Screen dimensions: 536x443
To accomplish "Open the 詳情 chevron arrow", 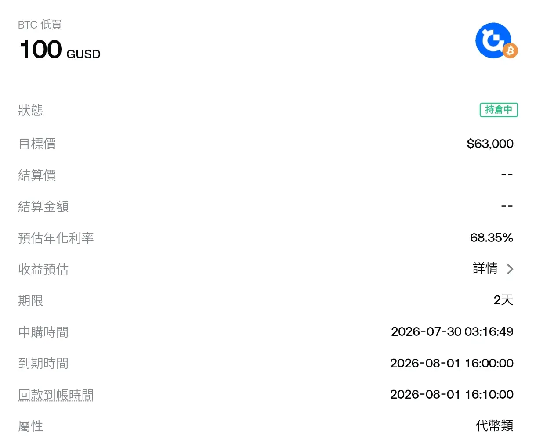I will (510, 269).
